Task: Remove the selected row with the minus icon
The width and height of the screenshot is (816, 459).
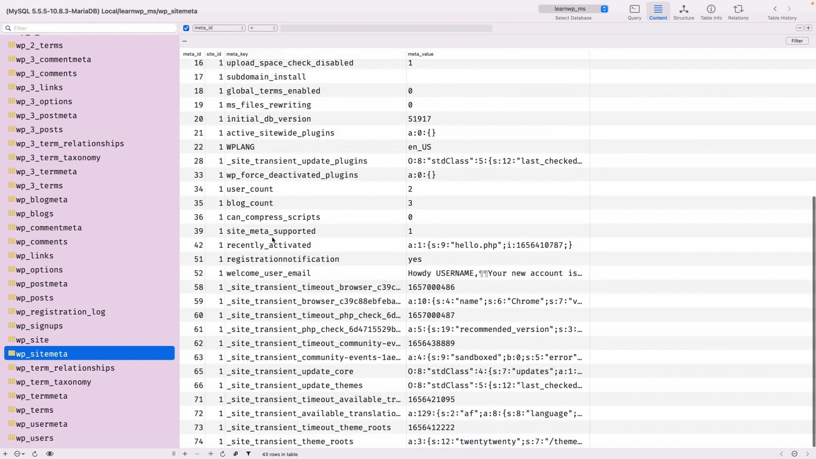Action: 197,453
